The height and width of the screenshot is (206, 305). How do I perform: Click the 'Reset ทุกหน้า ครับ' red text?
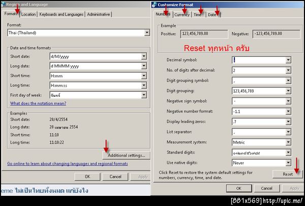click(217, 48)
